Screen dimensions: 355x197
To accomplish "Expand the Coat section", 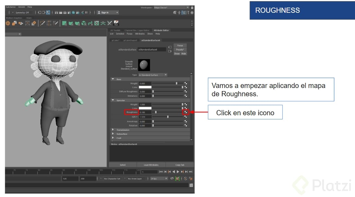I will point(113,138).
